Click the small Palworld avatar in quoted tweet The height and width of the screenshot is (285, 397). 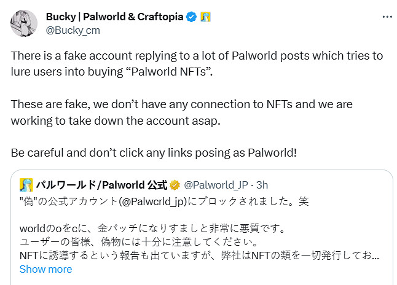pos(26,185)
